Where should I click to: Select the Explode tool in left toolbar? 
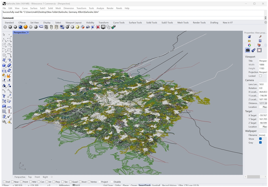tap(9, 76)
